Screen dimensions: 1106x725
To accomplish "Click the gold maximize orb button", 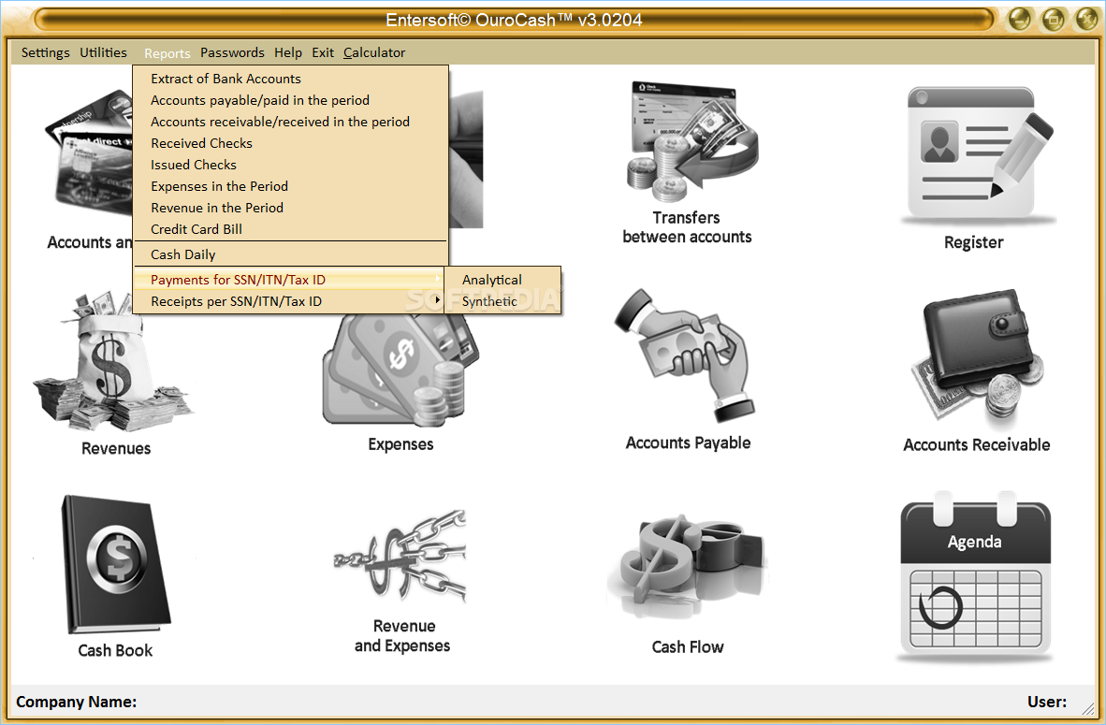I will (x=1053, y=19).
